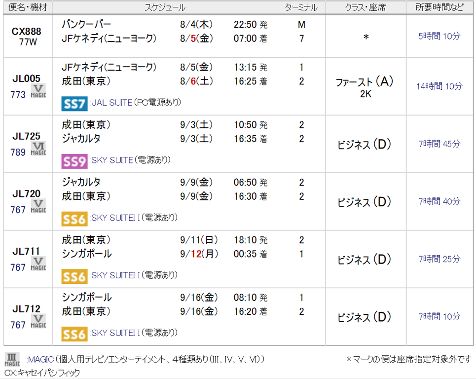Click ビジネス (D) in the JL711 row
Image resolution: width=476 pixels, height=379 pixels.
(365, 260)
